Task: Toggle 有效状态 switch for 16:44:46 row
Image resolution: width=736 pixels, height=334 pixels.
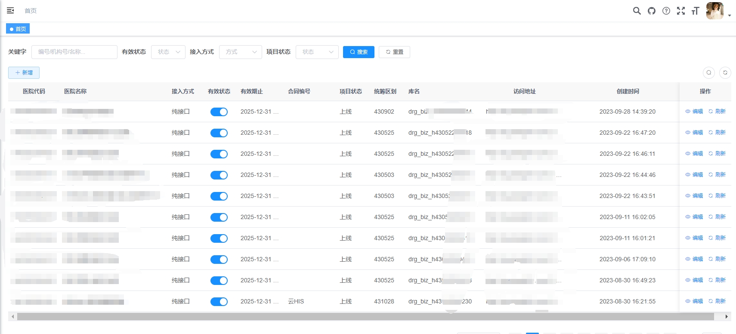Action: point(219,175)
